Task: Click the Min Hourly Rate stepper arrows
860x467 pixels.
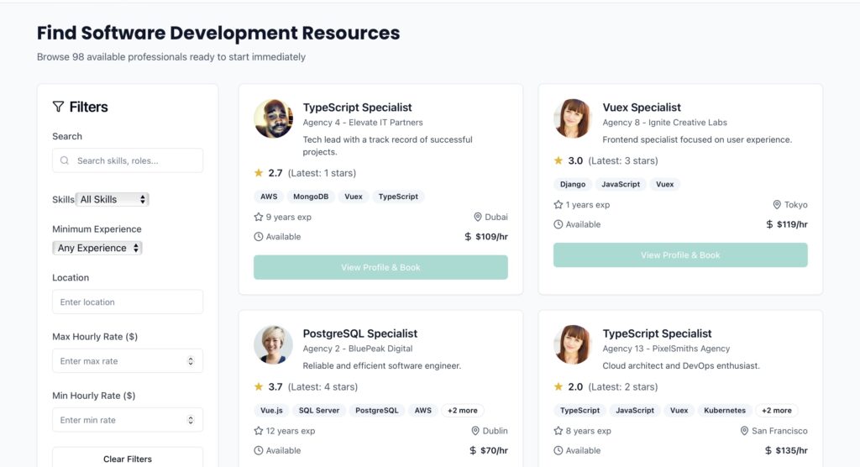Action: point(191,420)
